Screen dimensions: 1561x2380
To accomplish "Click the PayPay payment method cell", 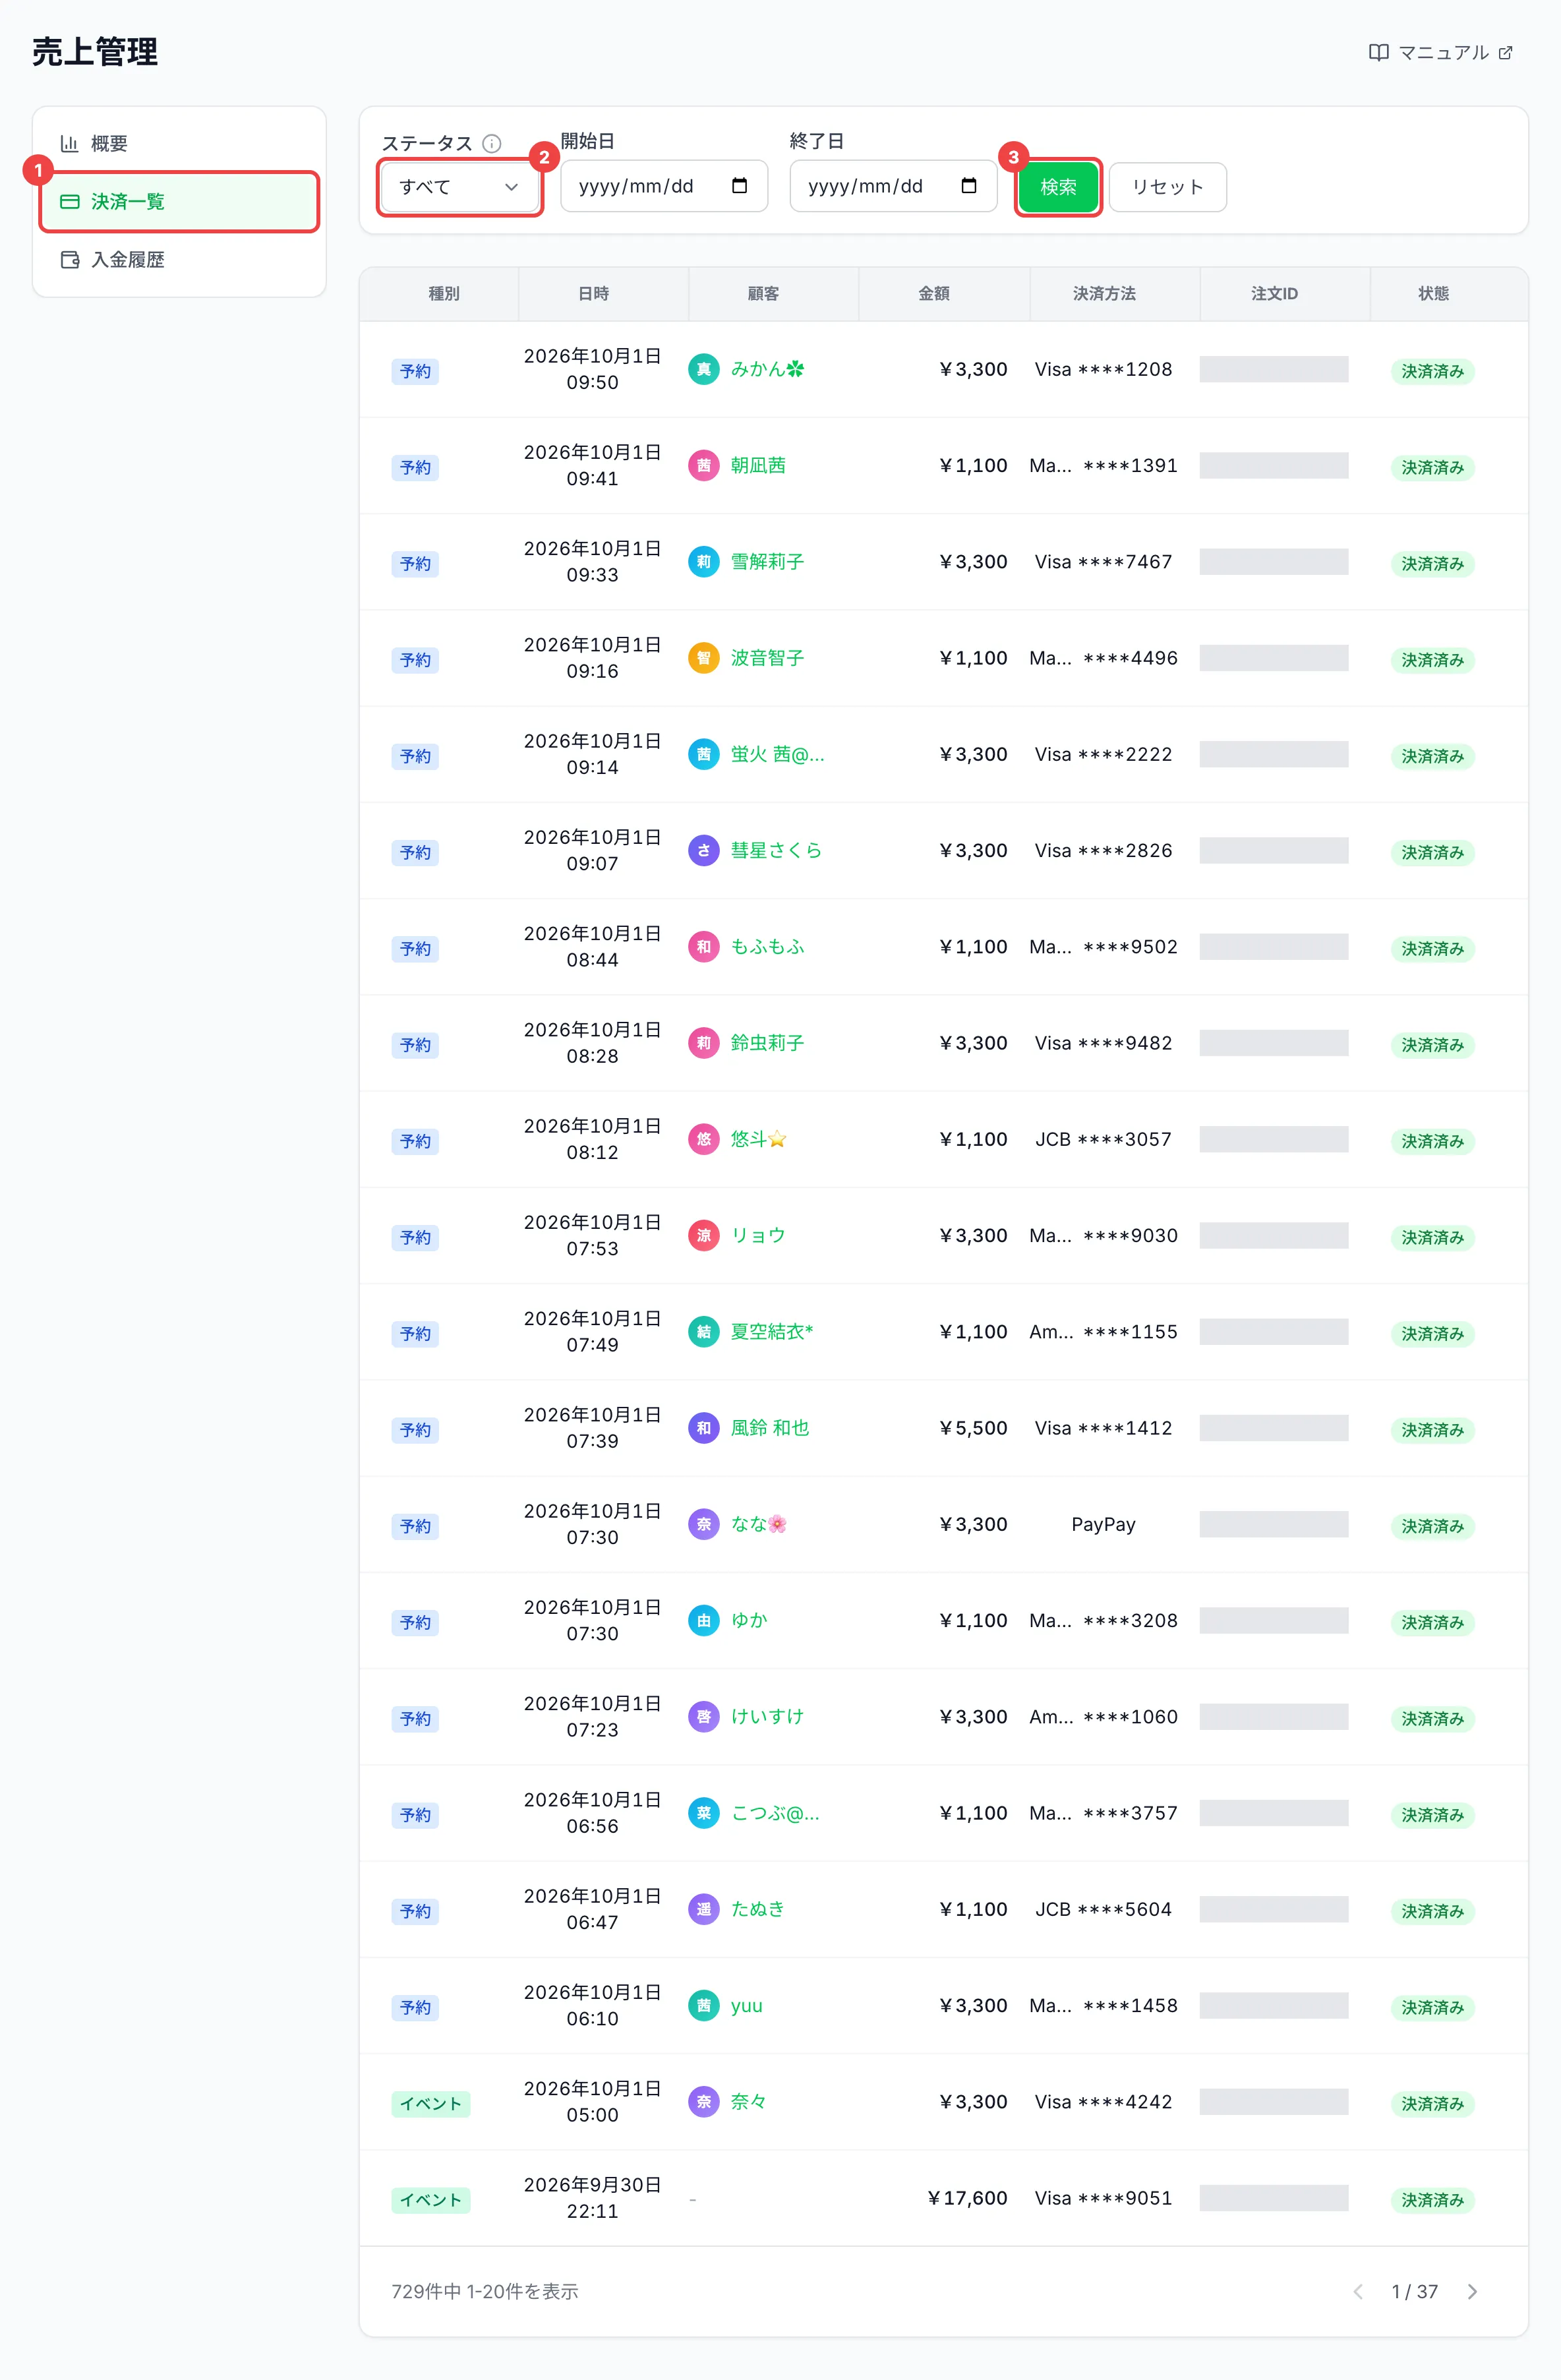I will tap(1103, 1525).
